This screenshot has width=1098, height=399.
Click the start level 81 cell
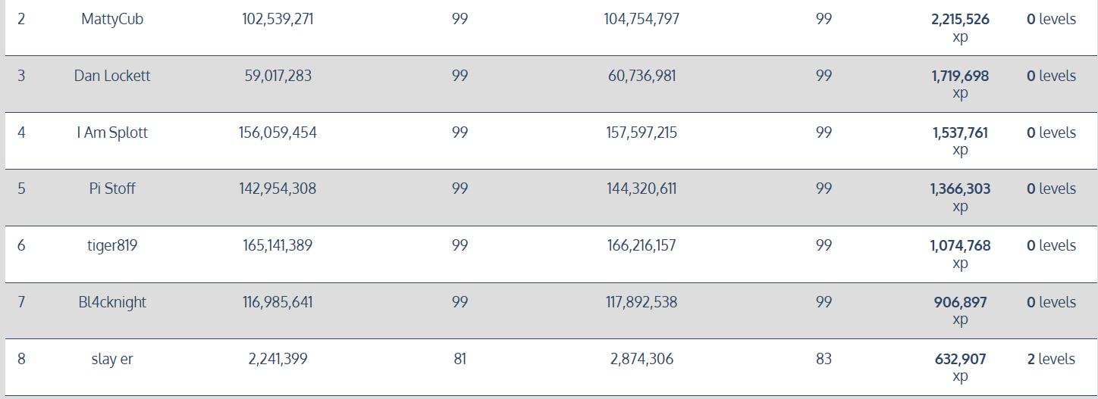pyautogui.click(x=460, y=359)
